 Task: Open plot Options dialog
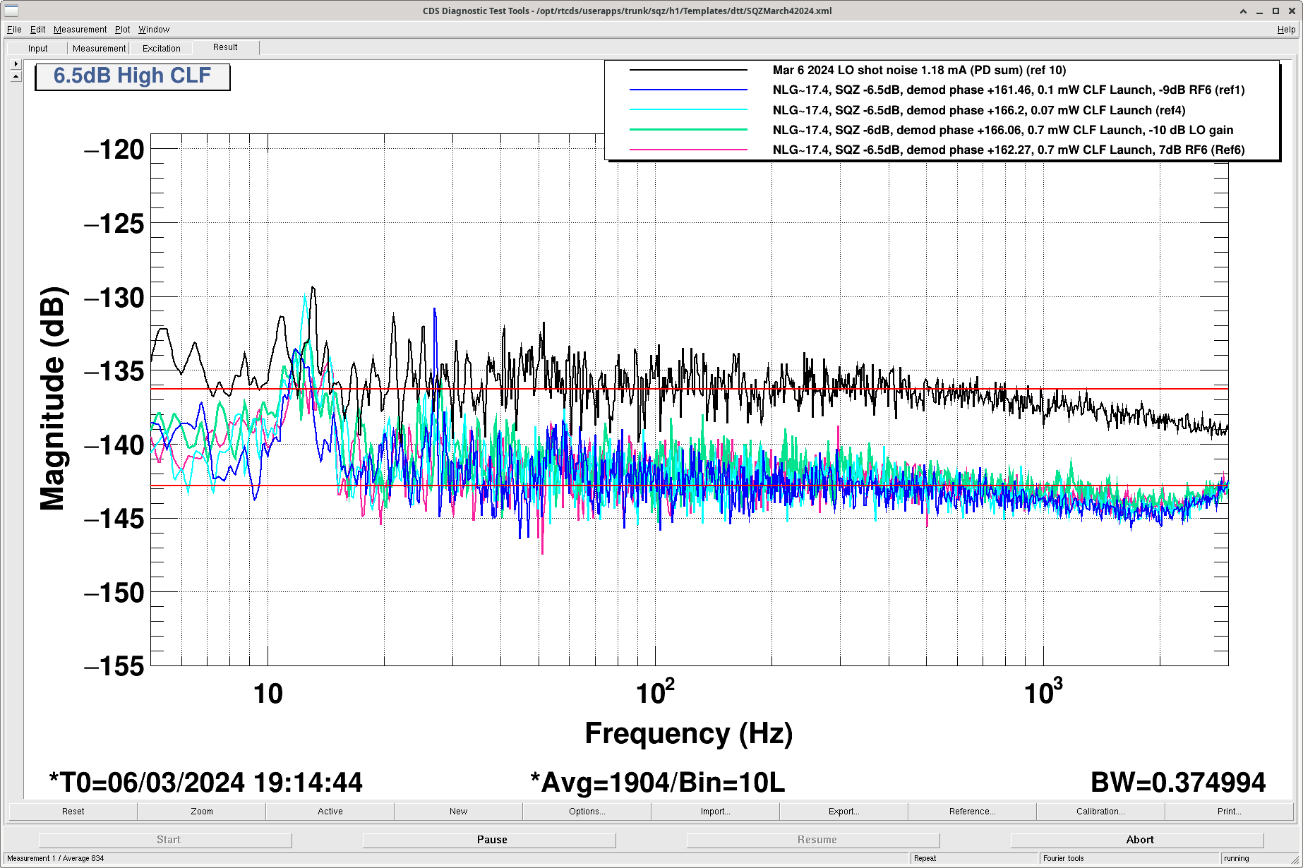click(587, 812)
